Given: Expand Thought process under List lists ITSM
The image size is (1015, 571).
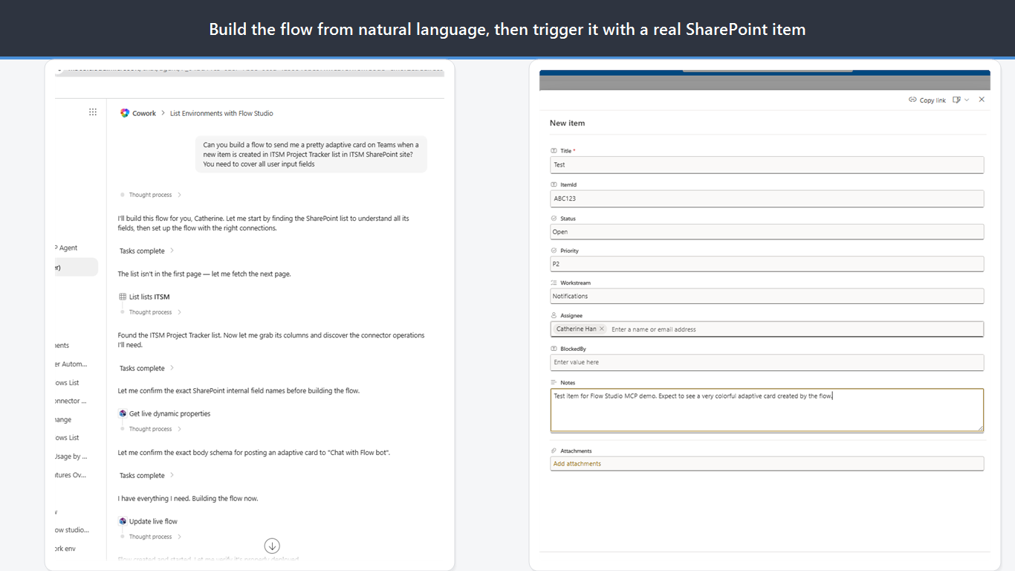Looking at the screenshot, I should click(155, 312).
